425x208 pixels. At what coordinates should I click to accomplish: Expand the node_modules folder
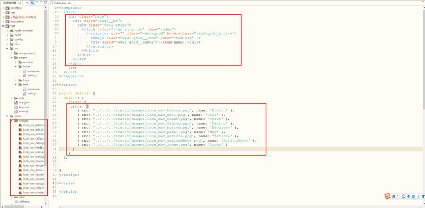pos(7,31)
